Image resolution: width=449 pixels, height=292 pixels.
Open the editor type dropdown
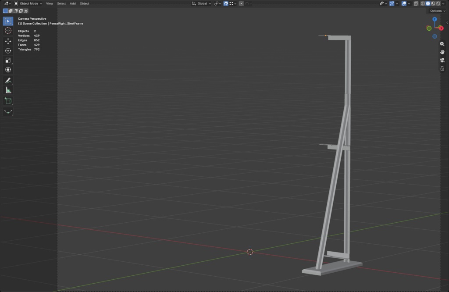7,4
